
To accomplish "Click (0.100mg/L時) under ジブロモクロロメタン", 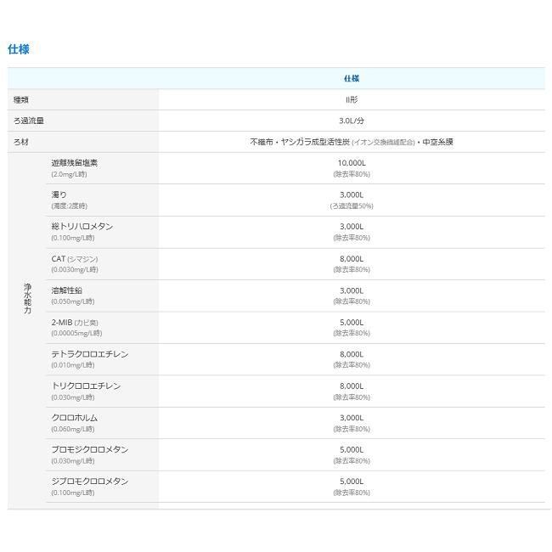I will tap(73, 493).
